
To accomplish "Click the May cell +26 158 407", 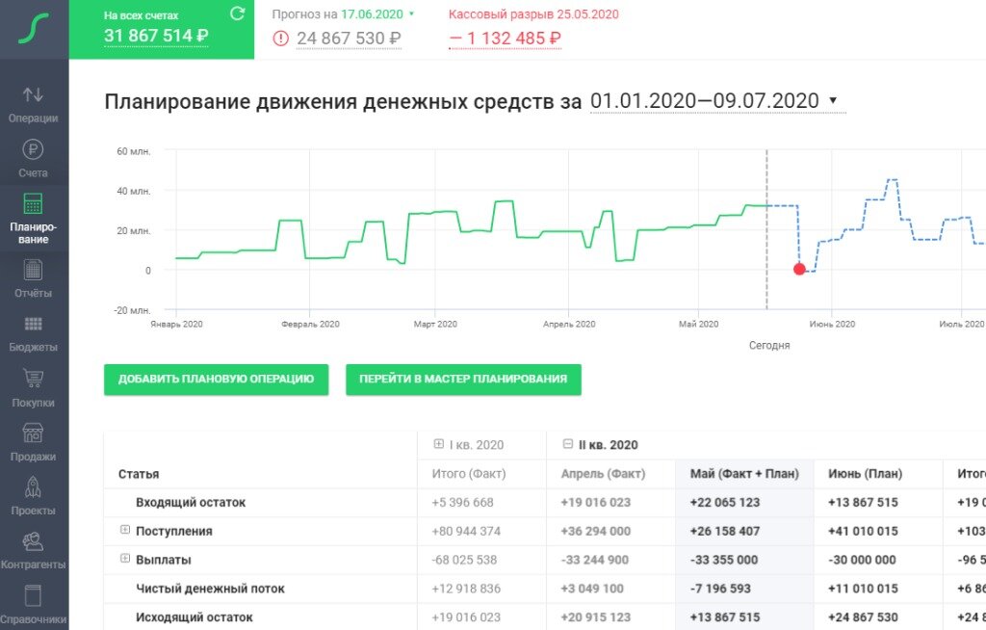I will [725, 531].
